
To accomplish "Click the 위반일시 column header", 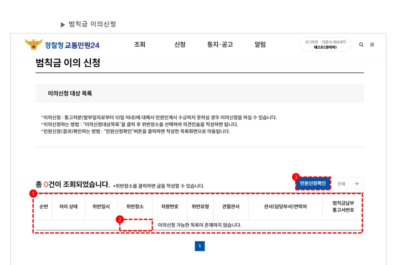I will (101, 206).
